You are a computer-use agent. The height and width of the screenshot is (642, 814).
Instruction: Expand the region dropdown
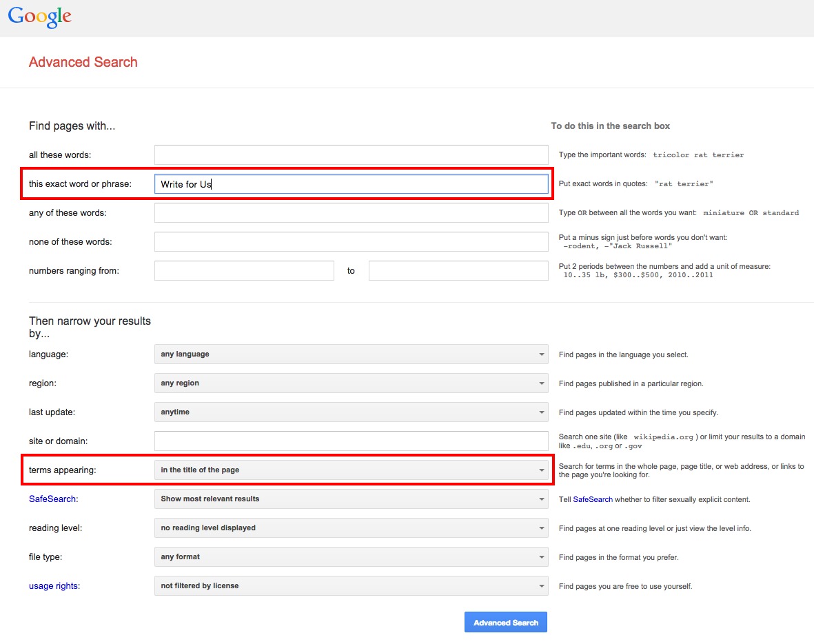(x=351, y=383)
